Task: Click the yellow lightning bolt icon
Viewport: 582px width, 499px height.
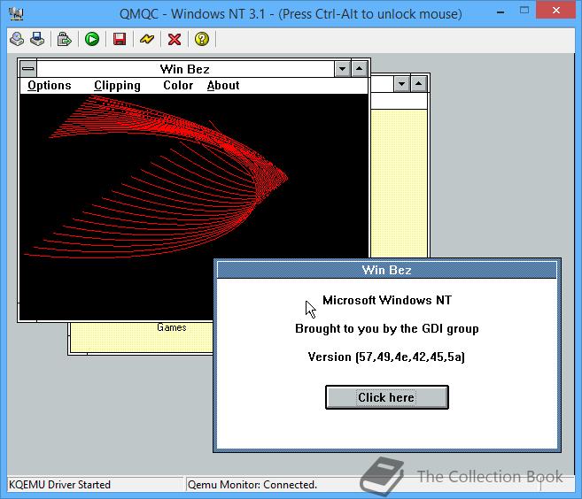Action: 147,39
